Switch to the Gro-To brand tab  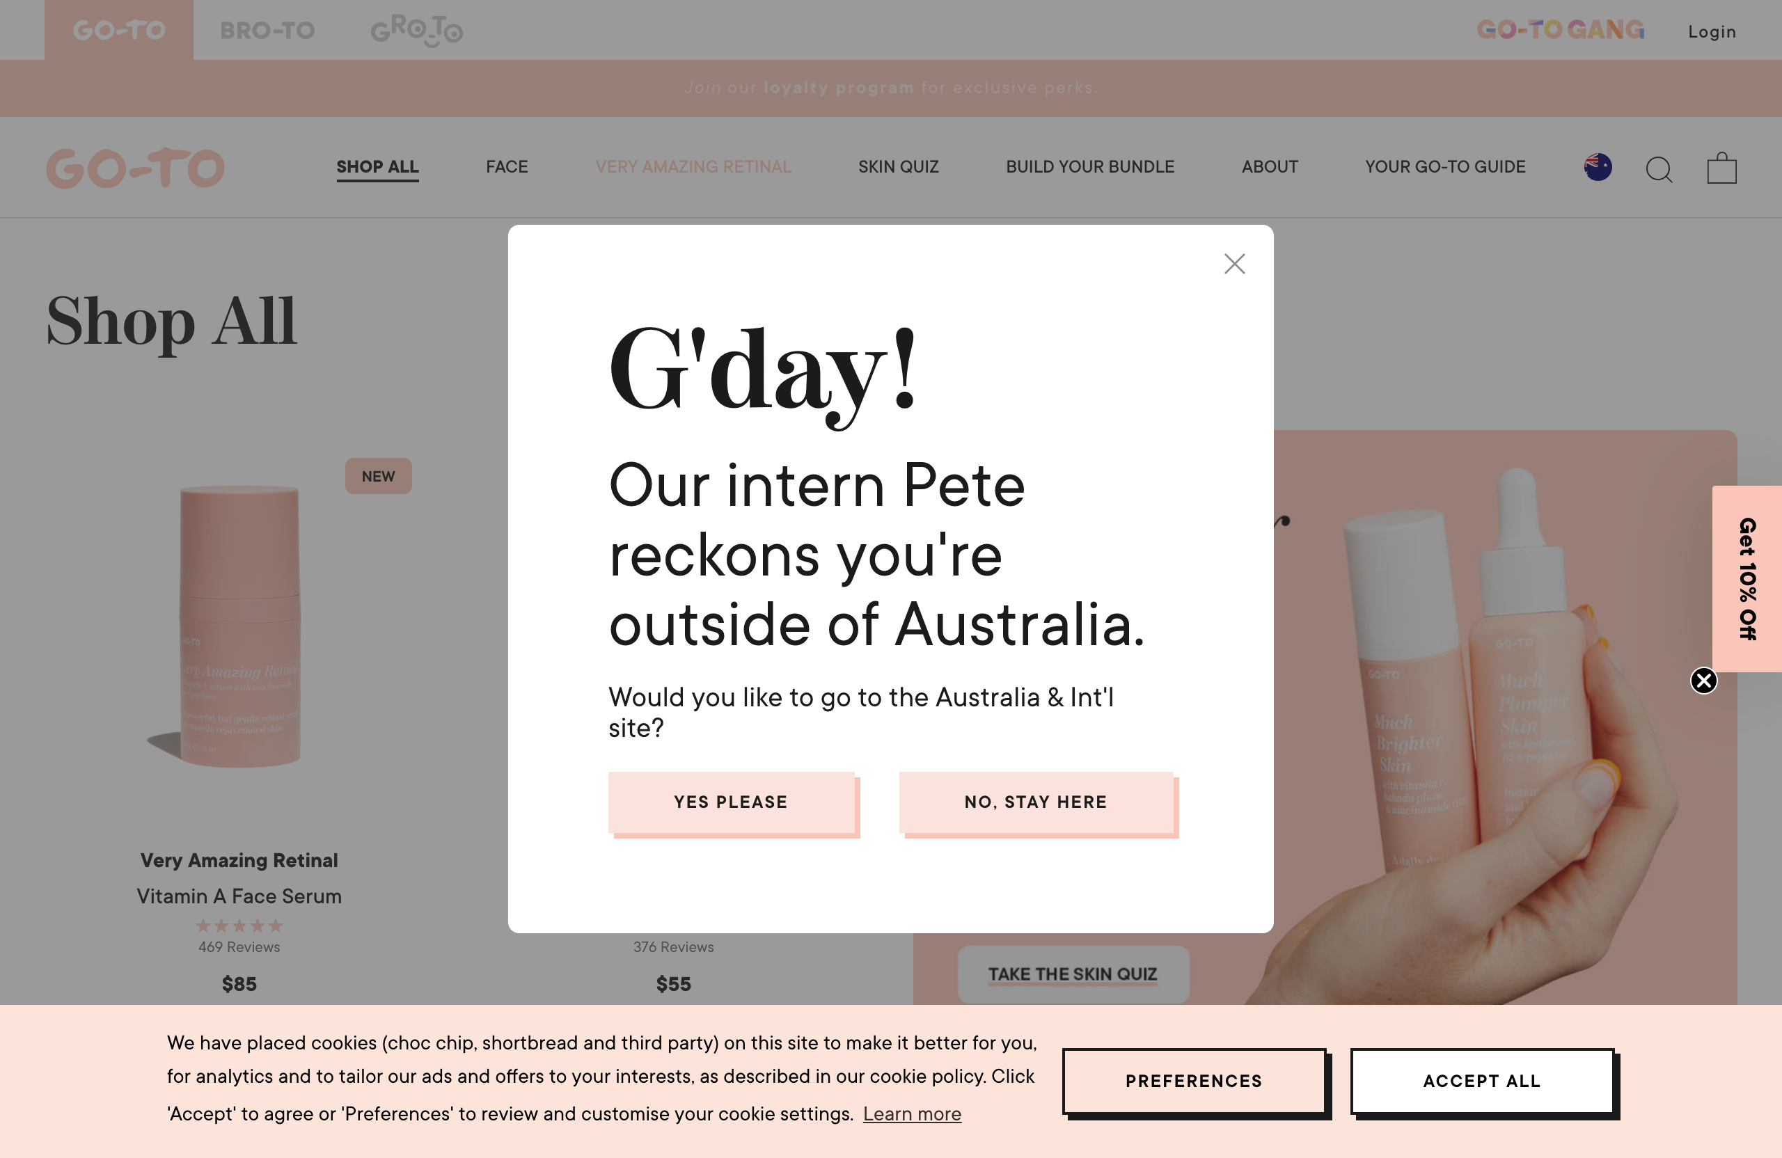click(x=417, y=30)
